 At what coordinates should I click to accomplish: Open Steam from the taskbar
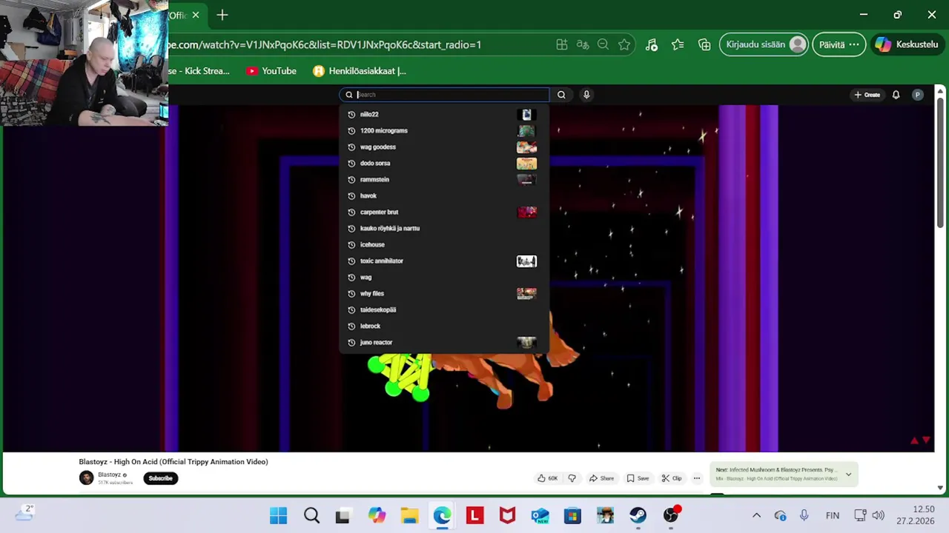(638, 516)
